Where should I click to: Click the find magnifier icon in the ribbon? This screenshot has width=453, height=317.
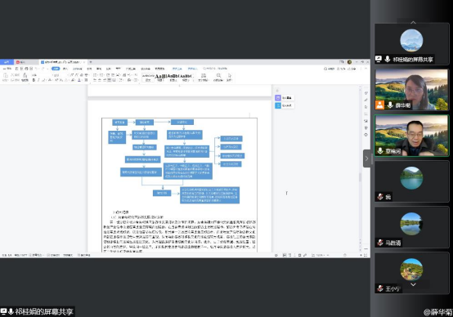(x=218, y=77)
